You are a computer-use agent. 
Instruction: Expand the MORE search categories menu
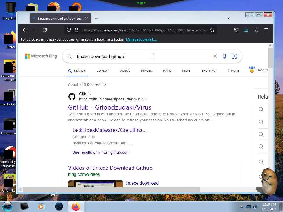tap(233, 71)
